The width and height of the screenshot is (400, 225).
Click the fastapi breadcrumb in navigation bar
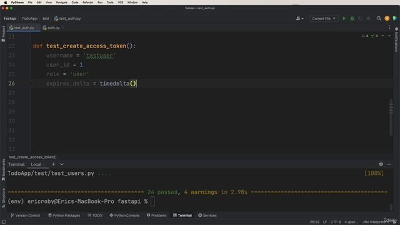tap(10, 18)
